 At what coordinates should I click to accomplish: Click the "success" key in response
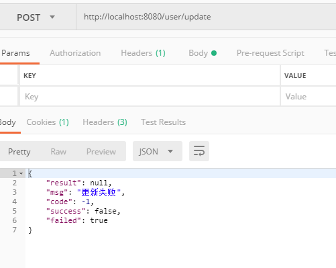[x=66, y=211]
